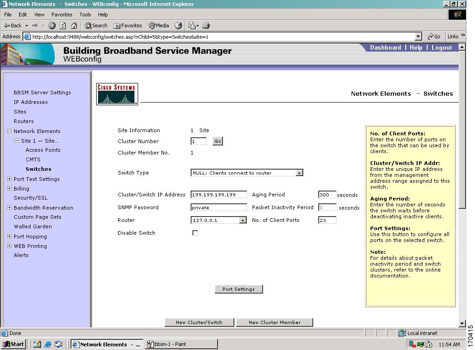The height and width of the screenshot is (350, 475).
Task: Collapse the Network Elements tree node
Action: 10,131
